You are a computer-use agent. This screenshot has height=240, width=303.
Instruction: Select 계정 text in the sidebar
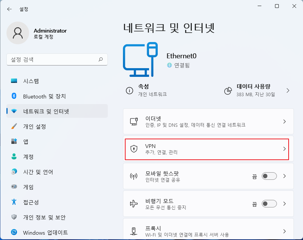pos(28,157)
